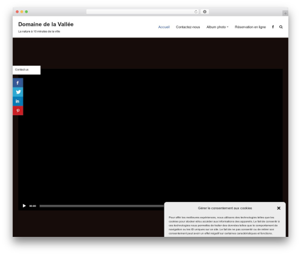Viewport: 301px width, 255px height.
Task: Click the Facebook icon in the navigation bar
Action: [x=273, y=27]
